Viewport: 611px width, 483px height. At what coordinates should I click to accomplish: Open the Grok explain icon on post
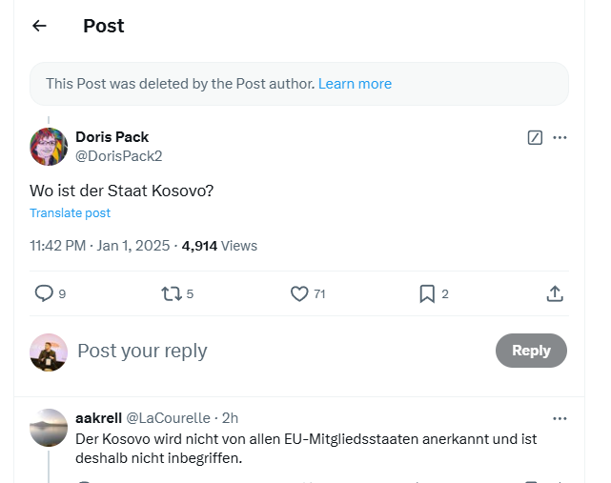point(535,137)
